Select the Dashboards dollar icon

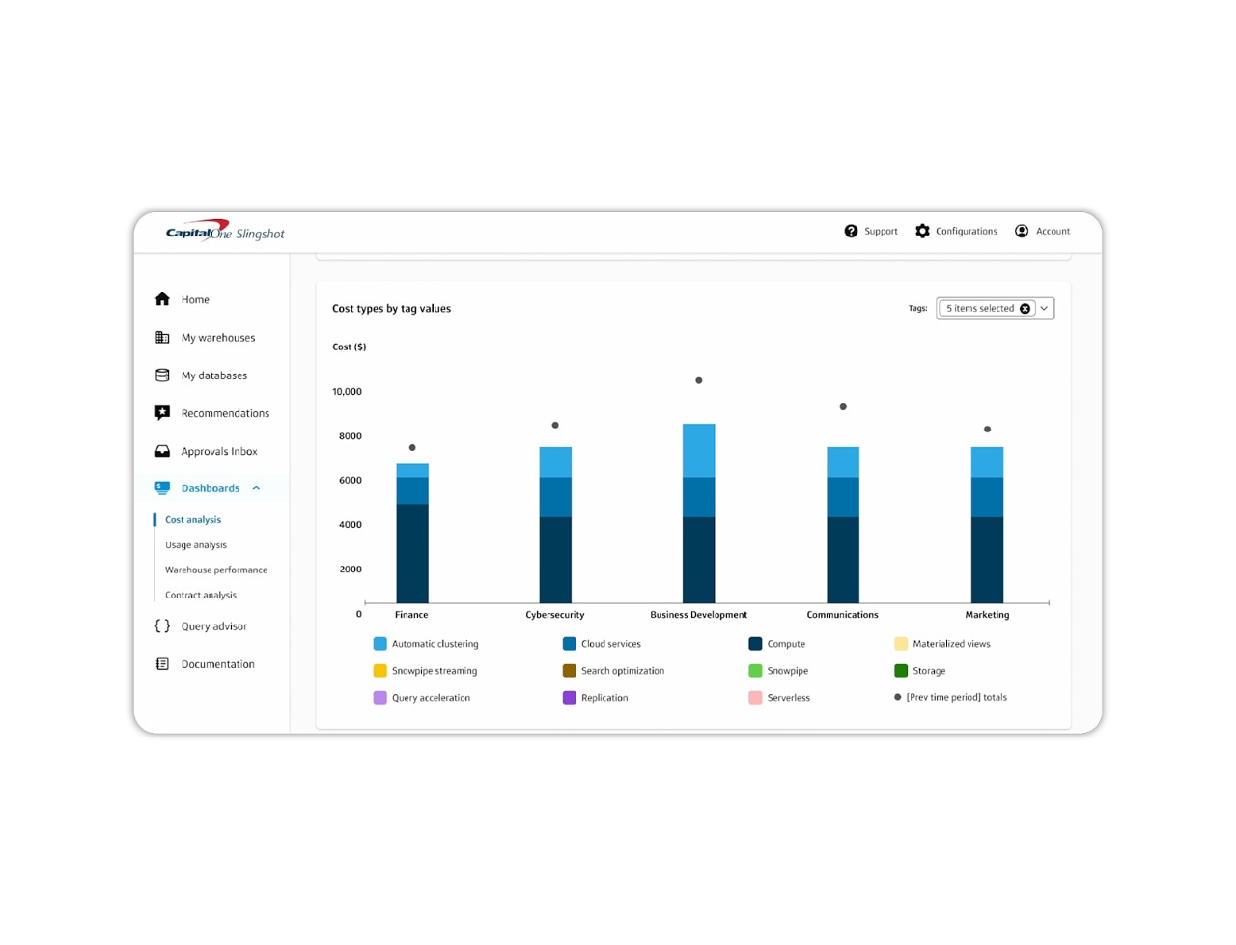tap(163, 487)
